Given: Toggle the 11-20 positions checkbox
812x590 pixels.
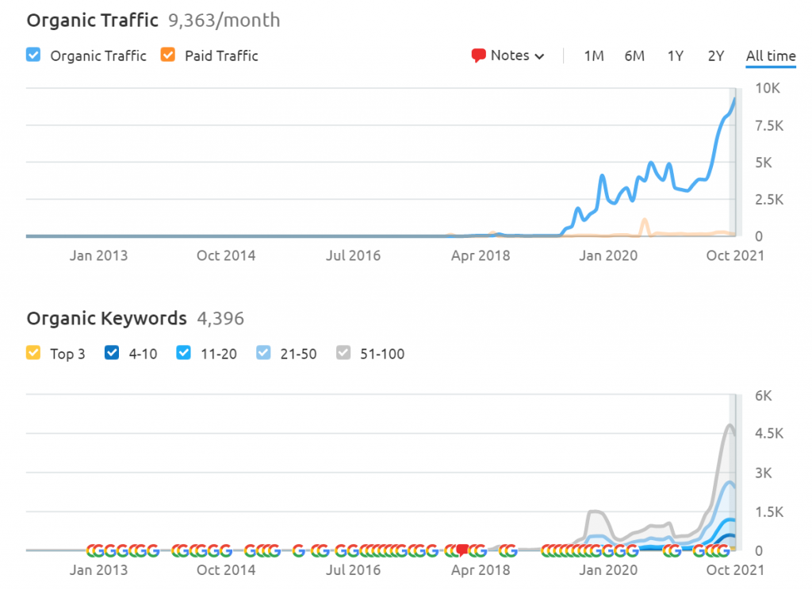Looking at the screenshot, I should click(184, 354).
